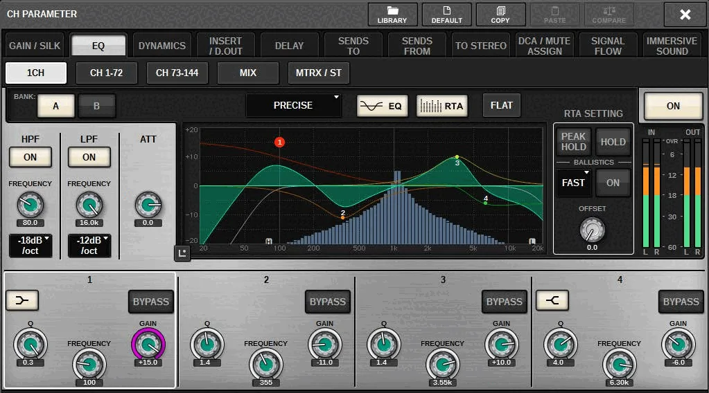This screenshot has width=709, height=393.
Task: Enable PEAK HOLD in RTA settings
Action: [573, 142]
